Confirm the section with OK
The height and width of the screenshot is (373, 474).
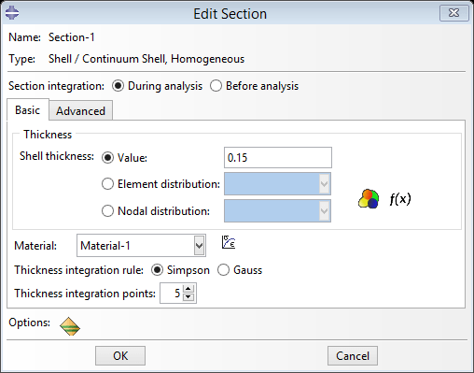tap(120, 355)
